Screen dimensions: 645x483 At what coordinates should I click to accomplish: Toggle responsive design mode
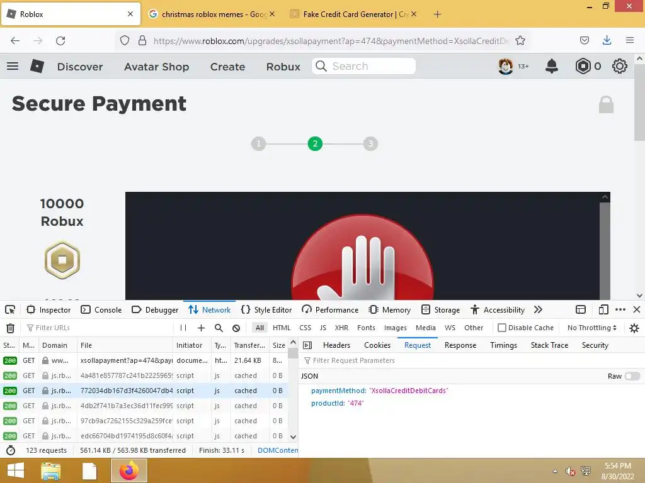pyautogui.click(x=603, y=309)
